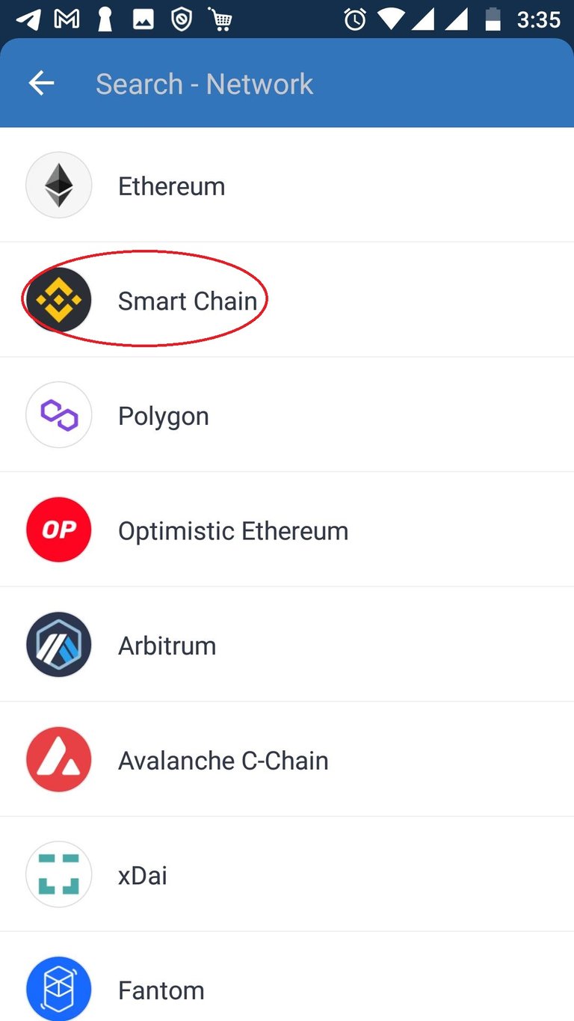
Task: Choose Ethereum network from the list
Action: (x=287, y=186)
